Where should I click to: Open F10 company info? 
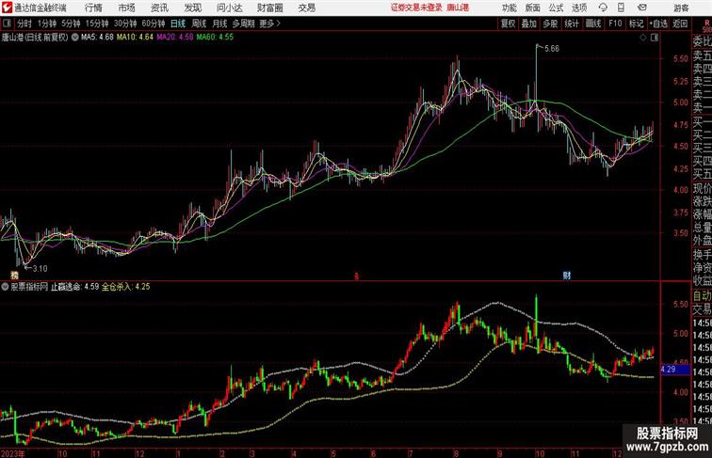point(615,24)
